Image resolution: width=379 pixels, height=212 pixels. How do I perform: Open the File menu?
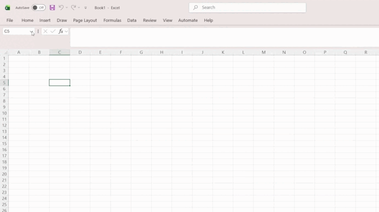10,20
